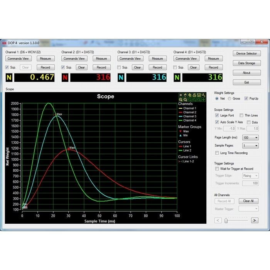Enable Scp. checkbox for Channel 3
The width and height of the screenshot is (270, 270).
(119, 67)
